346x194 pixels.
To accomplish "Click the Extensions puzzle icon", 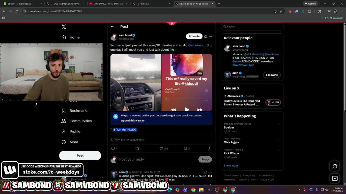I will 310,11.
